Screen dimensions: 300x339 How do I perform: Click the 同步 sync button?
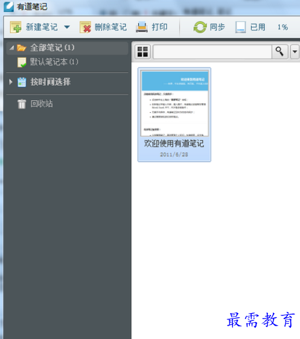[209, 27]
